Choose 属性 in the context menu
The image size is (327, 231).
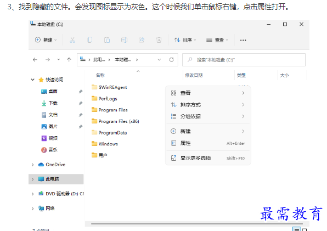point(208,143)
